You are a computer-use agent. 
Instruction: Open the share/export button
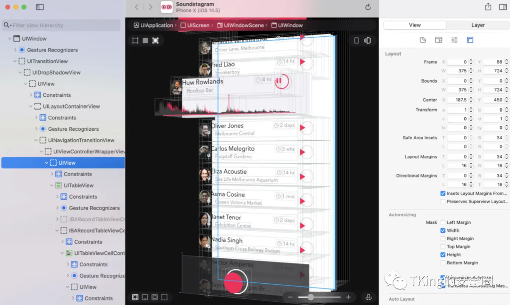click(488, 7)
